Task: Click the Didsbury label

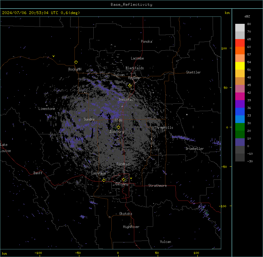Action: pyautogui.click(x=117, y=132)
